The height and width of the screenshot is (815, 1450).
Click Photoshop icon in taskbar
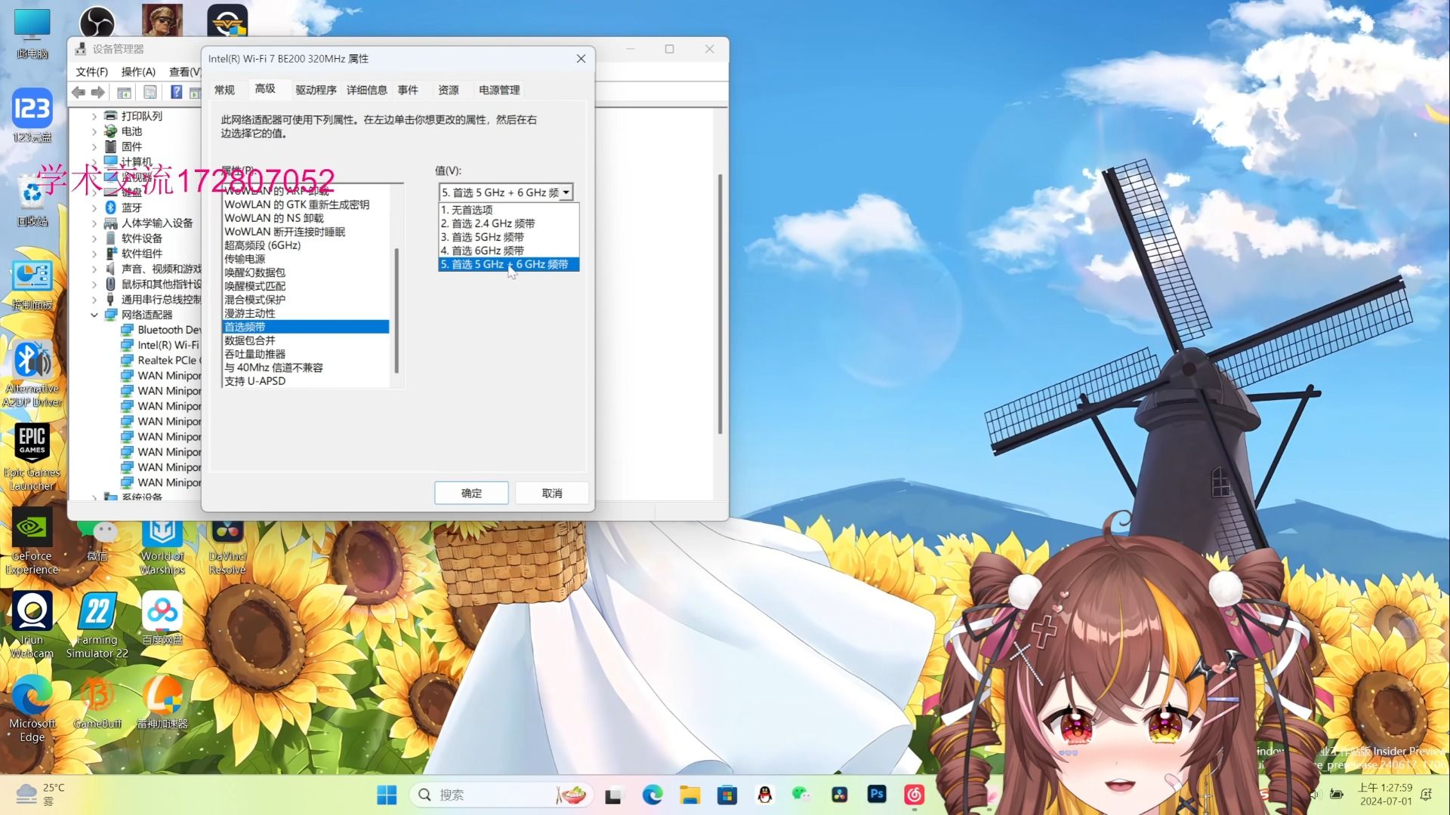[876, 794]
